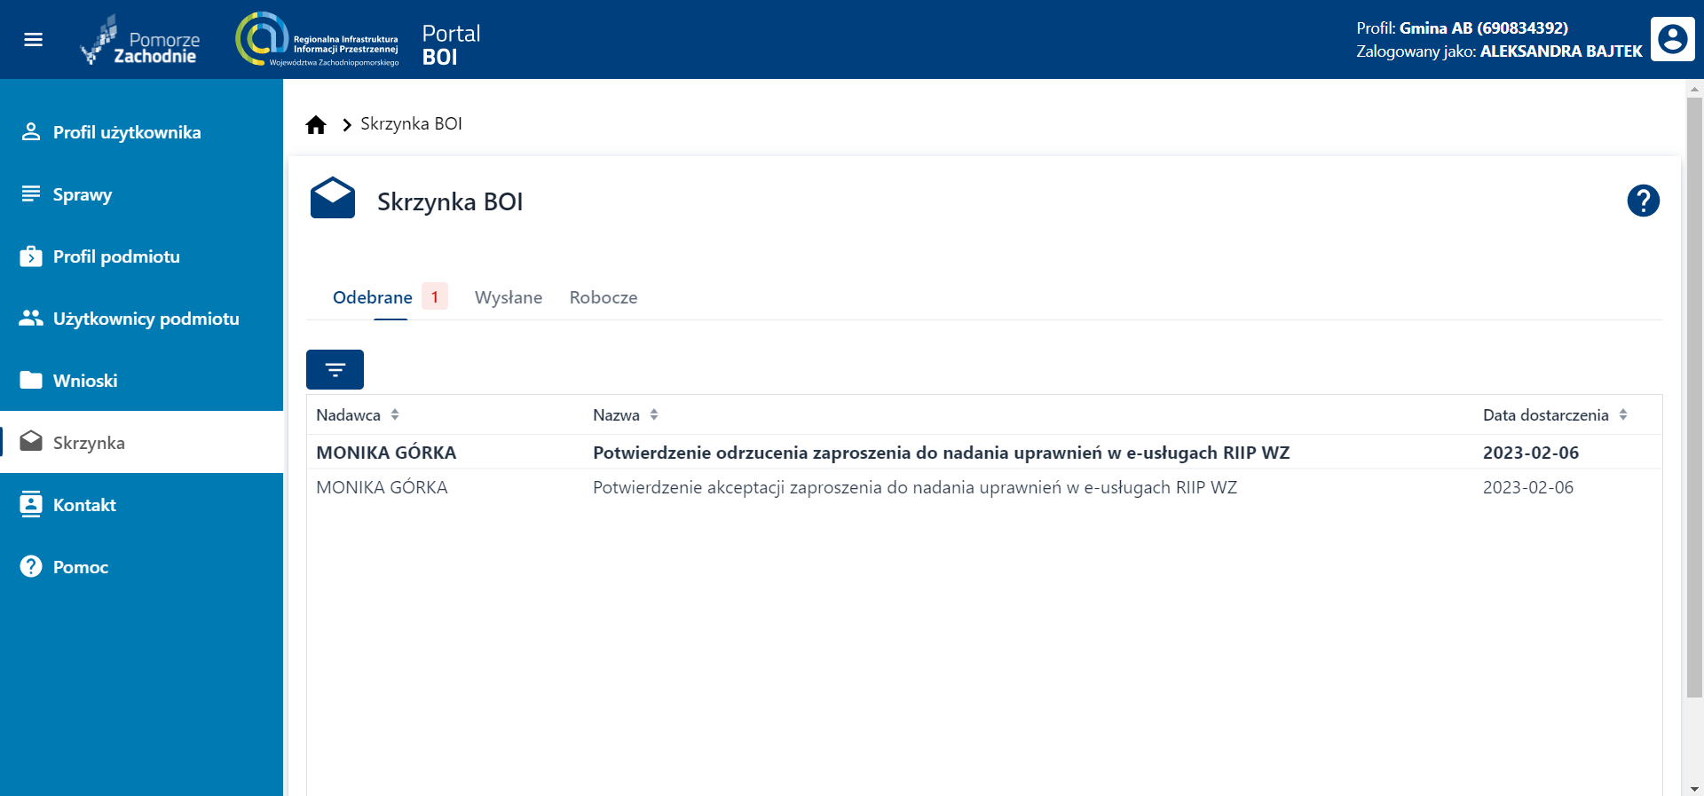1704x796 pixels.
Task: Click the user account avatar icon
Action: coord(1672,40)
